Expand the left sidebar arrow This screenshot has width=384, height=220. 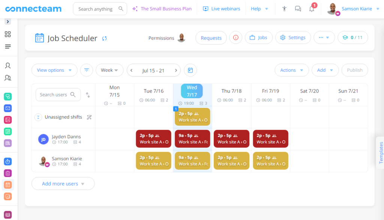coord(8,22)
